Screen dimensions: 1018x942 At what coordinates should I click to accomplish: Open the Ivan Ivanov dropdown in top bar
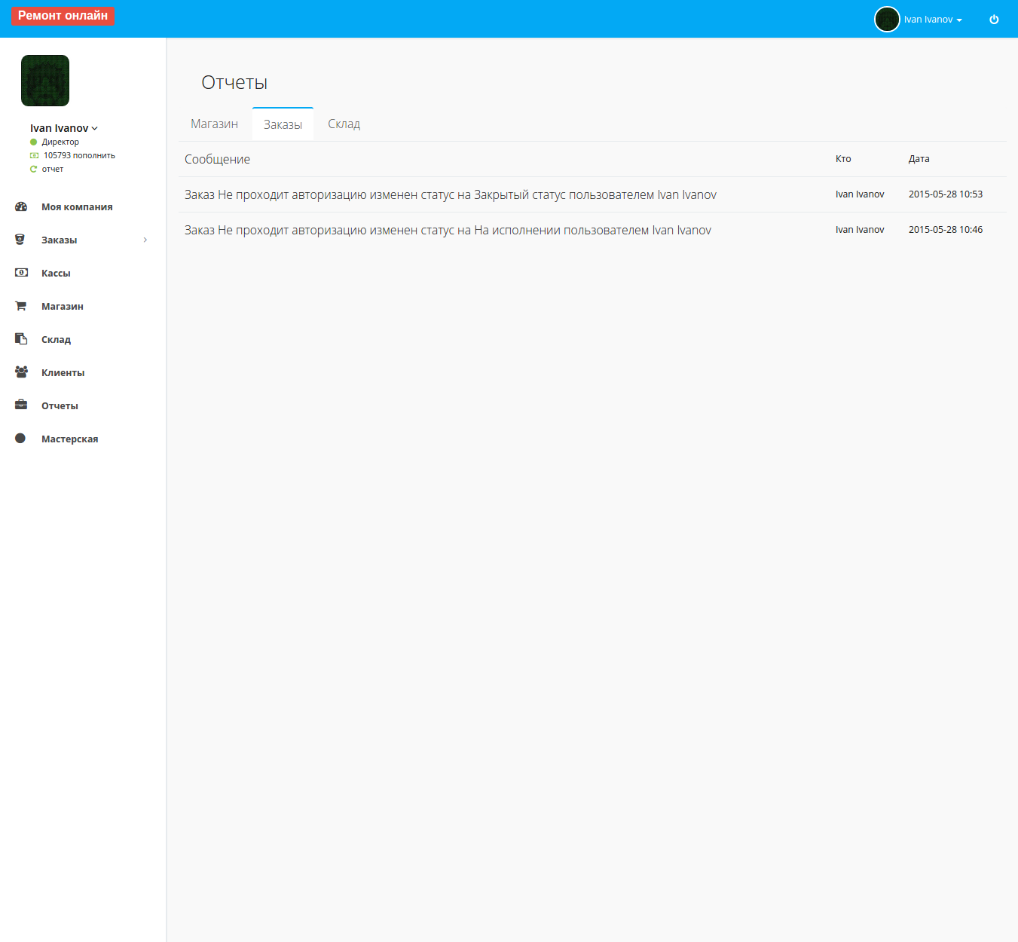[x=933, y=20]
